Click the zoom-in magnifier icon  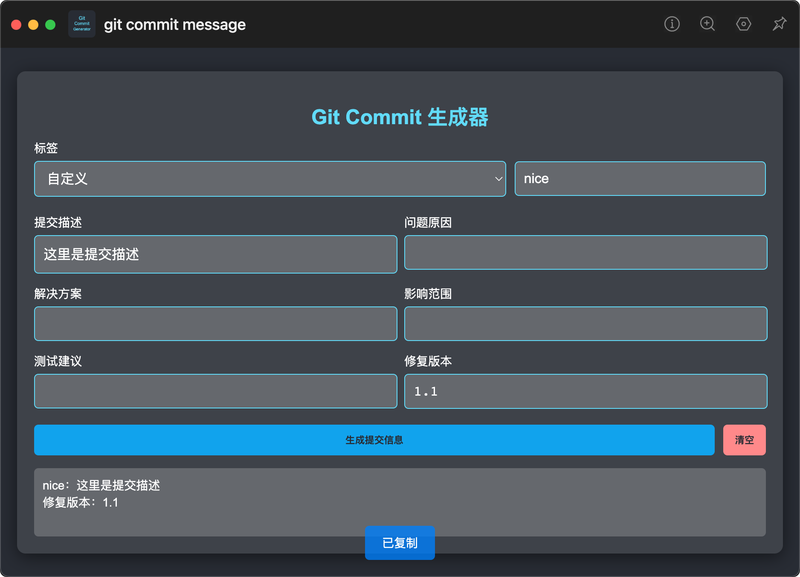707,24
